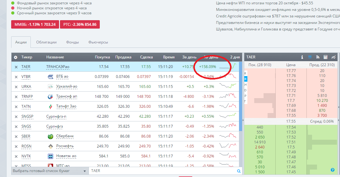Viewport: 340px width, 177px height.
Task: Open the Минэкономразвития inflation news headline
Action: point(278,10)
